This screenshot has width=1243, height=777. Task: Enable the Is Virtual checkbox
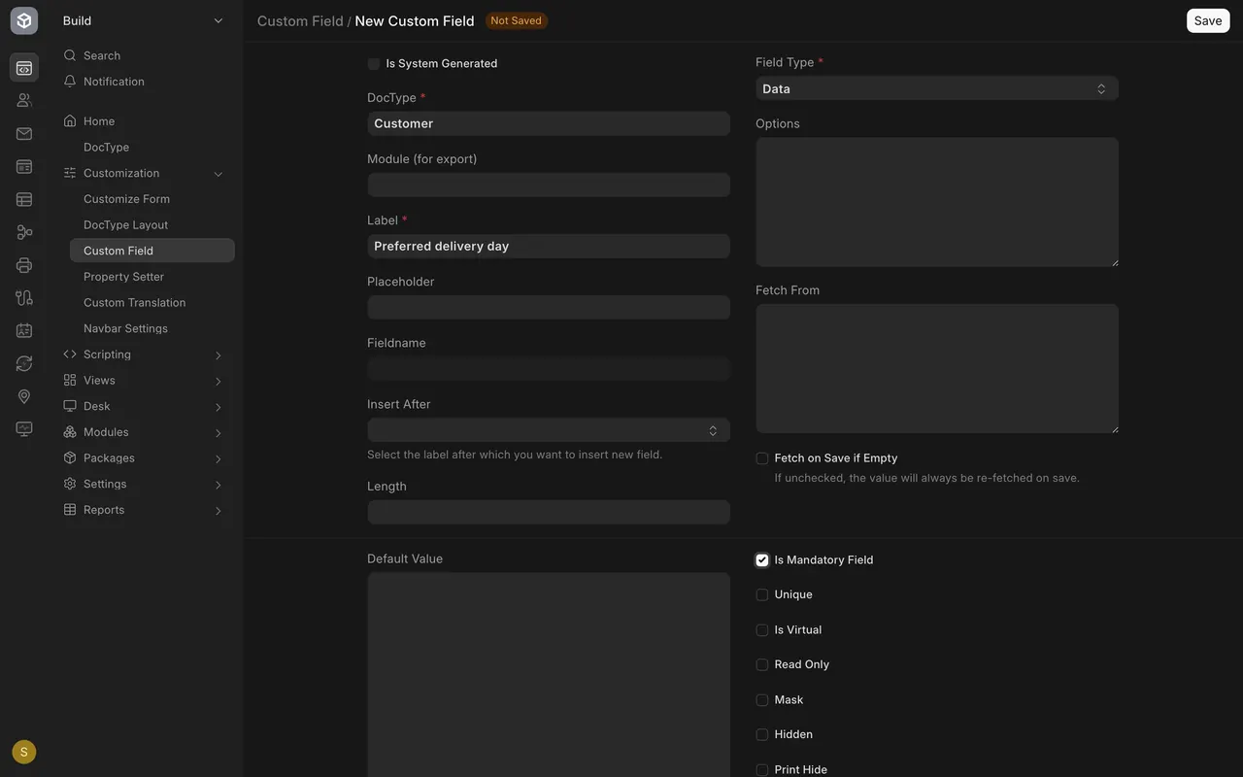coord(762,630)
